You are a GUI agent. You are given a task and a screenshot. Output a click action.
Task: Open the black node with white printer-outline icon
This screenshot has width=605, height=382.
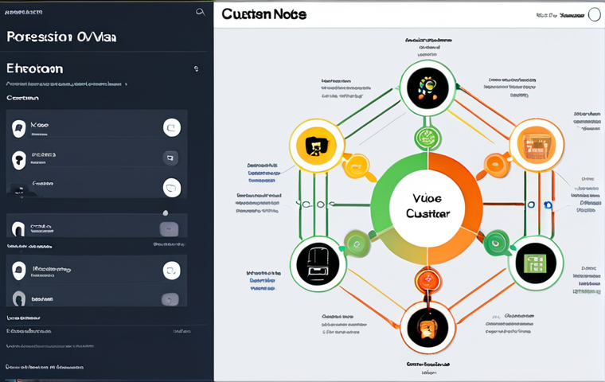point(318,264)
